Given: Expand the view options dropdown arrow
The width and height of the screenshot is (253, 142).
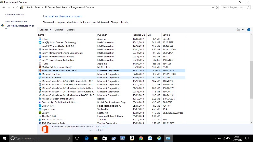Looking at the screenshot, I should 243,30.
